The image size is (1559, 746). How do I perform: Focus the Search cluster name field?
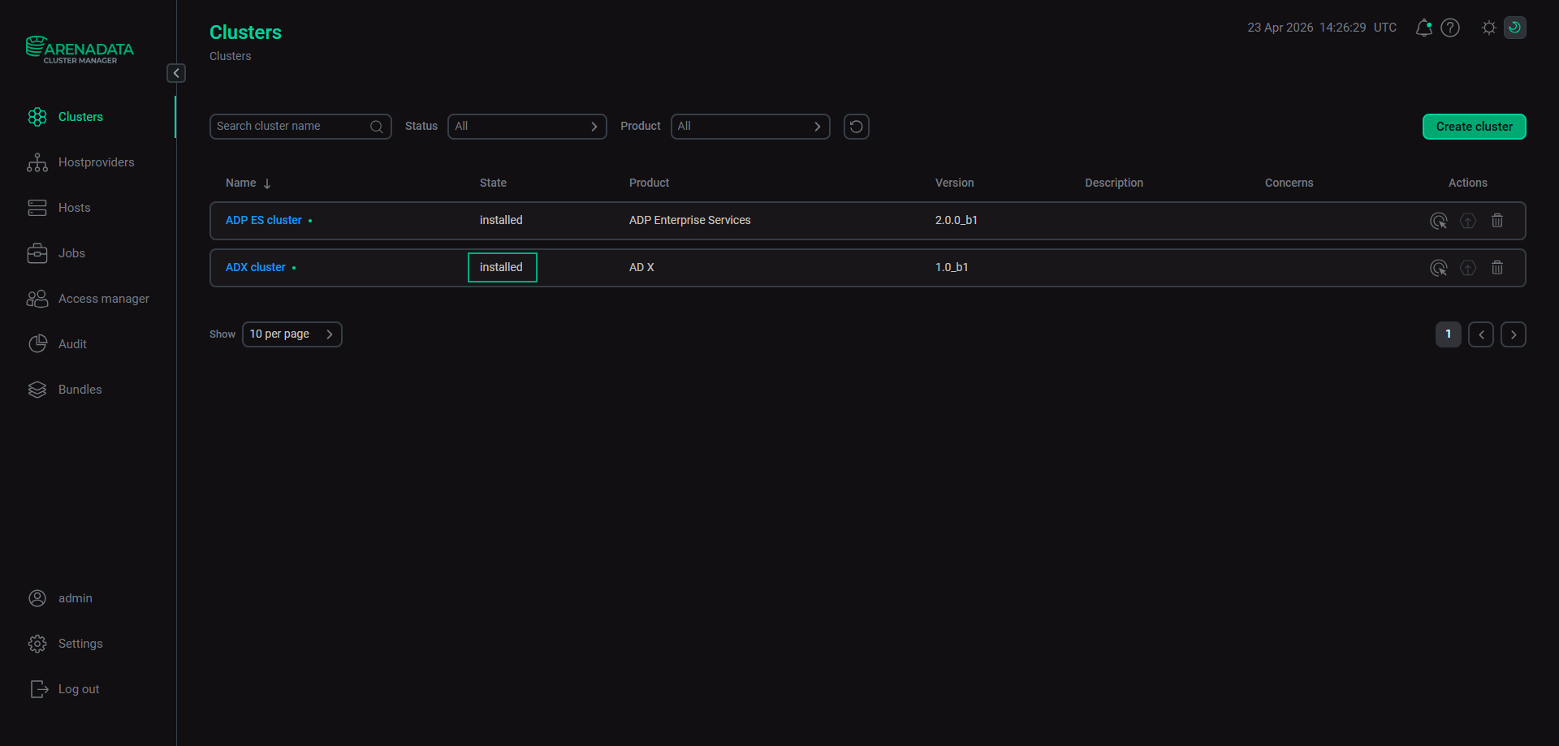[300, 127]
